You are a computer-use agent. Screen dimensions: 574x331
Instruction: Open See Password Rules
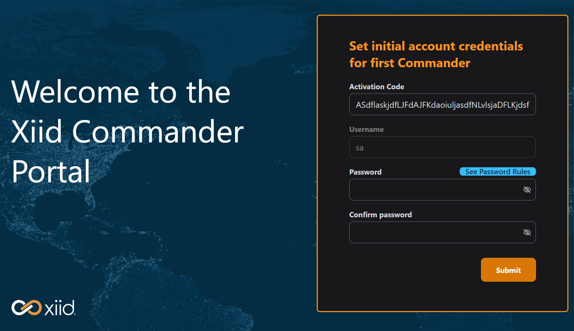pyautogui.click(x=497, y=171)
